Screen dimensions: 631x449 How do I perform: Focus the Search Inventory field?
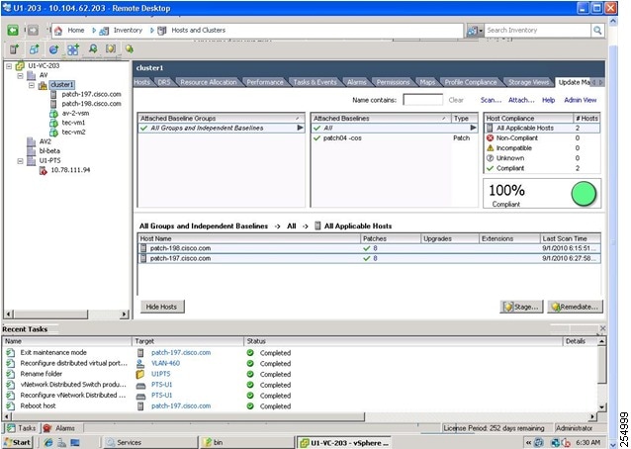click(537, 31)
